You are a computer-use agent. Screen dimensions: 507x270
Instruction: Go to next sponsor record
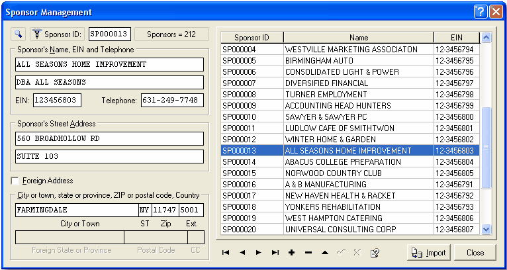[259, 253]
